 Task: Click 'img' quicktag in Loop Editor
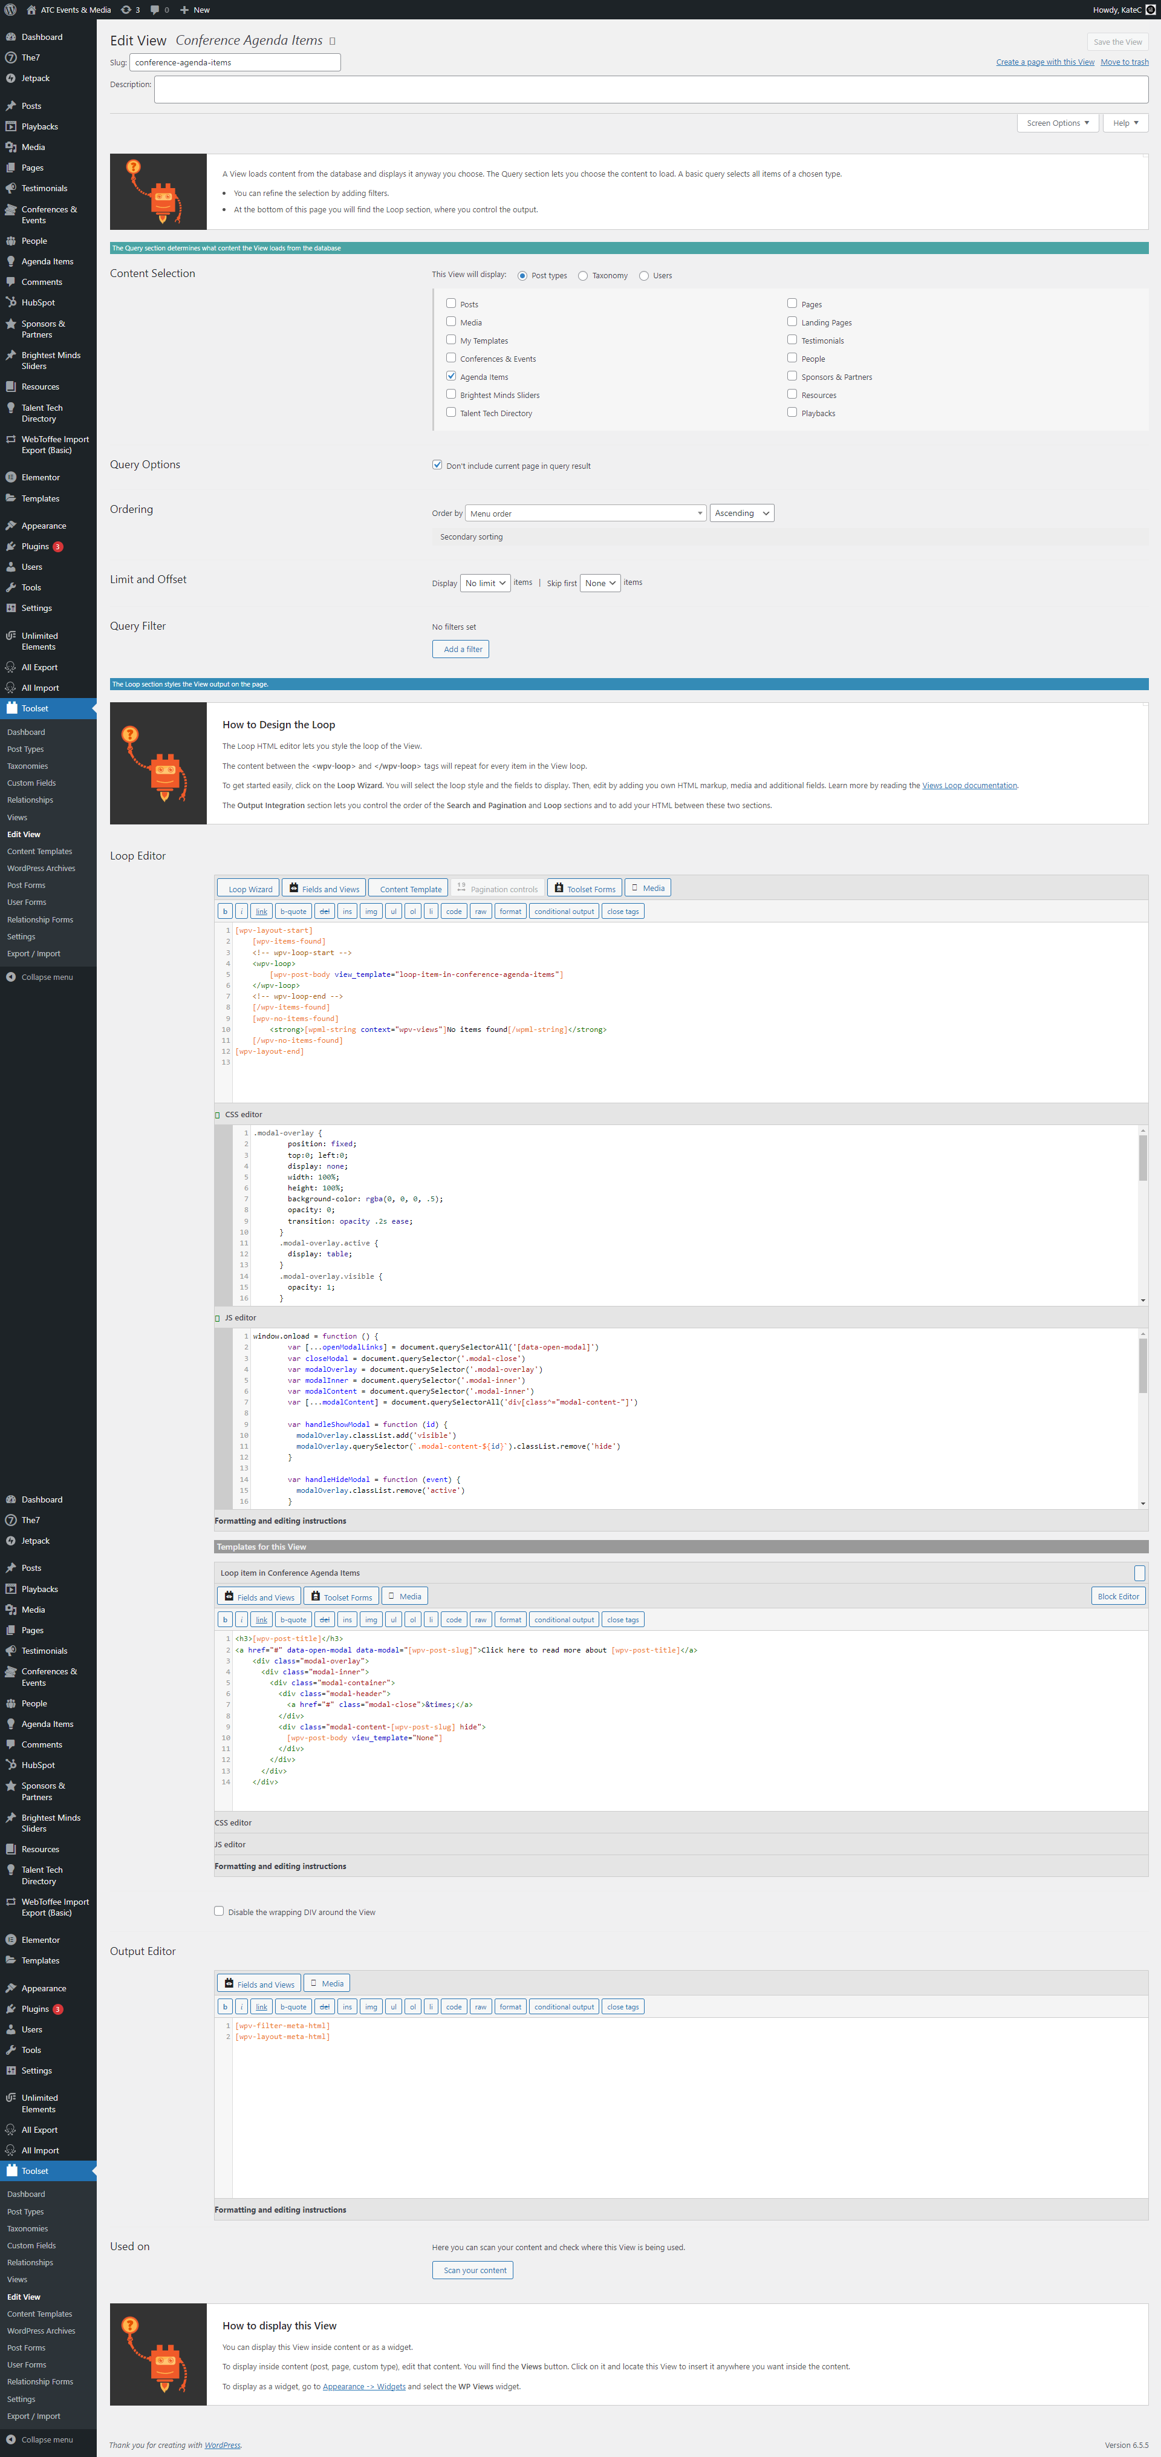tap(371, 911)
